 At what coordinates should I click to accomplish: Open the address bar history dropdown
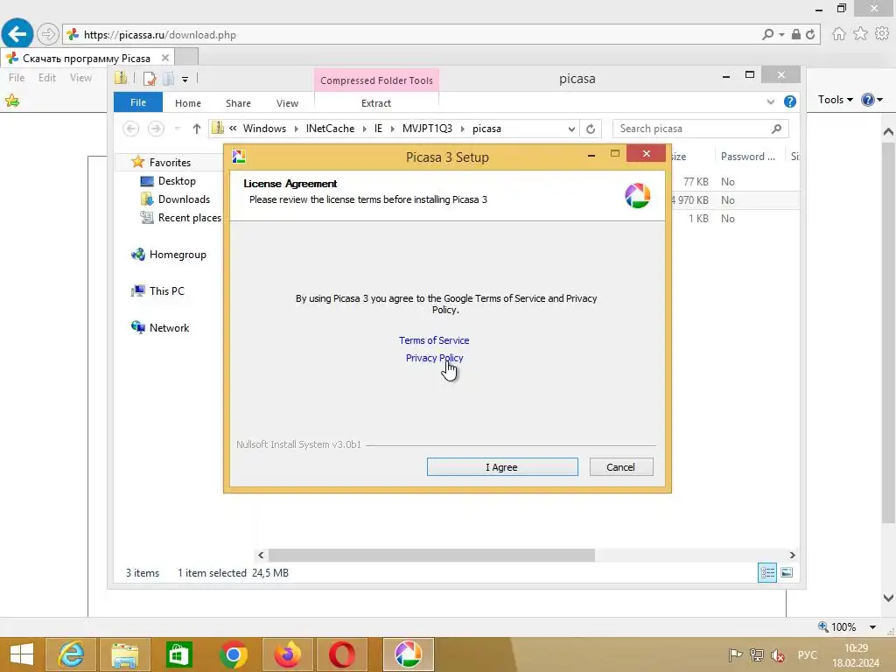(x=571, y=129)
